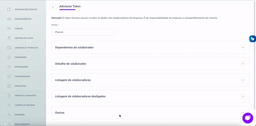The width and height of the screenshot is (256, 126).
Task: Go back using the arrow button
Action: point(53,7)
